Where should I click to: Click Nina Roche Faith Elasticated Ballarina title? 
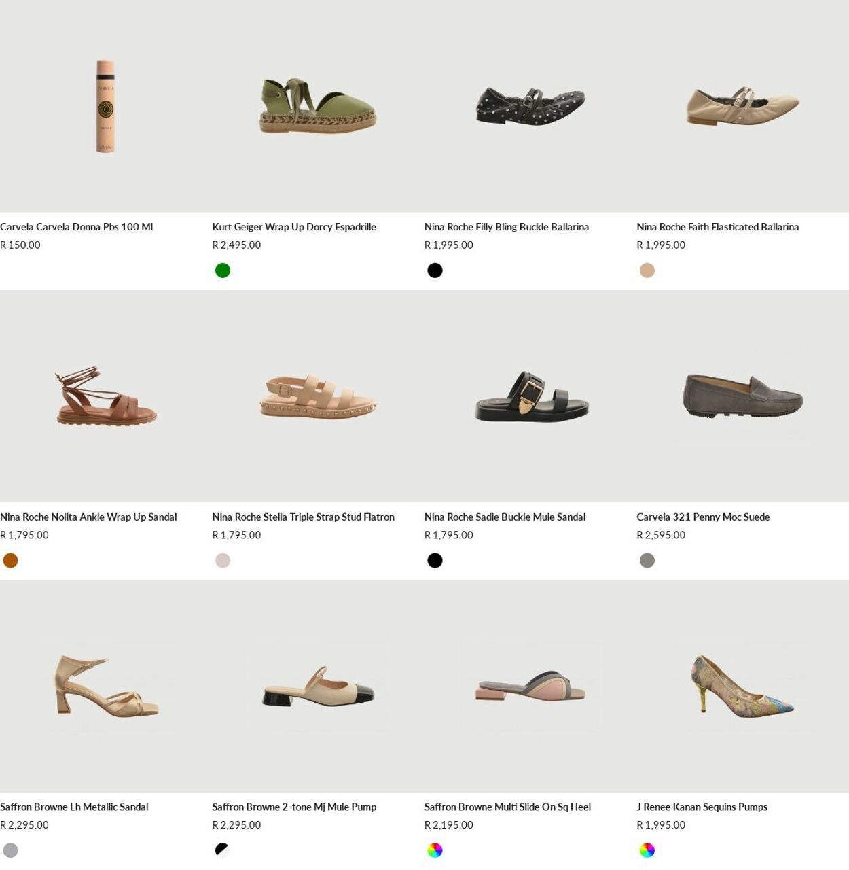tap(717, 227)
